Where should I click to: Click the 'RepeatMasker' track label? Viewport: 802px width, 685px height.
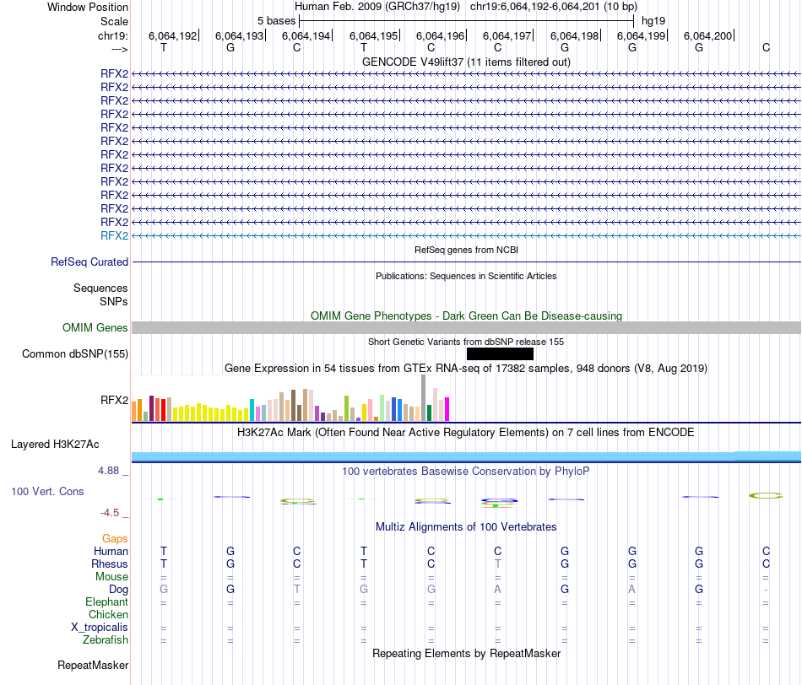(93, 665)
